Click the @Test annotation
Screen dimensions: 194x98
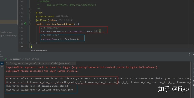pos(39,13)
